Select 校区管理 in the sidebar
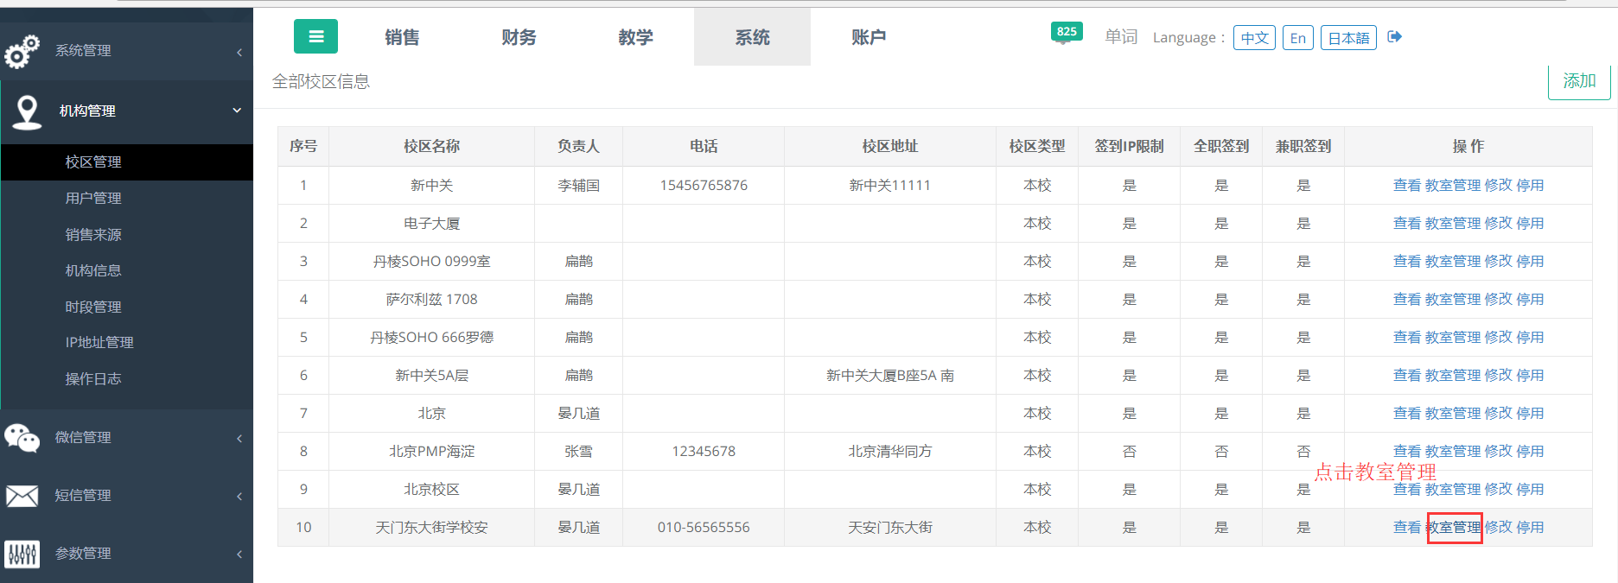 click(127, 162)
